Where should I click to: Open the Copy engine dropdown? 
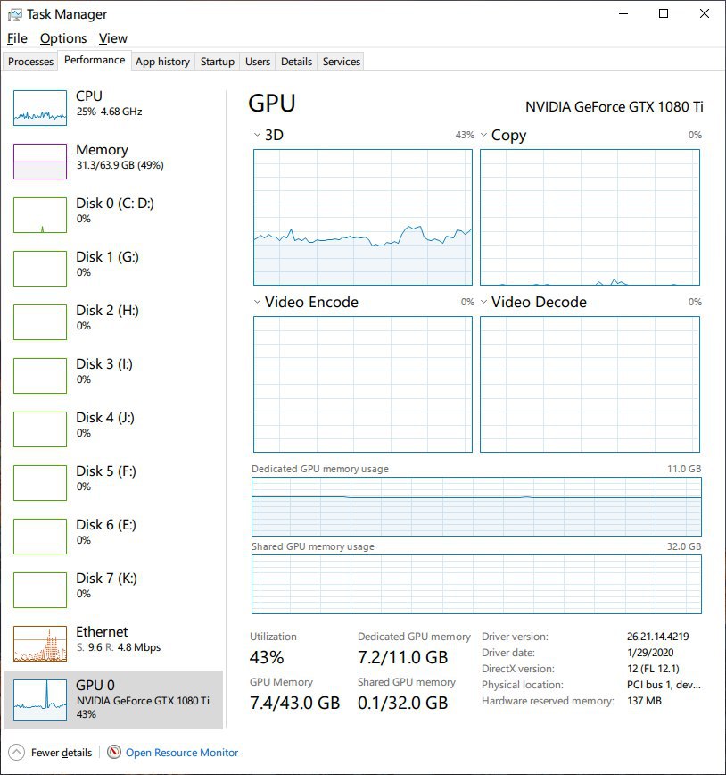click(x=483, y=135)
